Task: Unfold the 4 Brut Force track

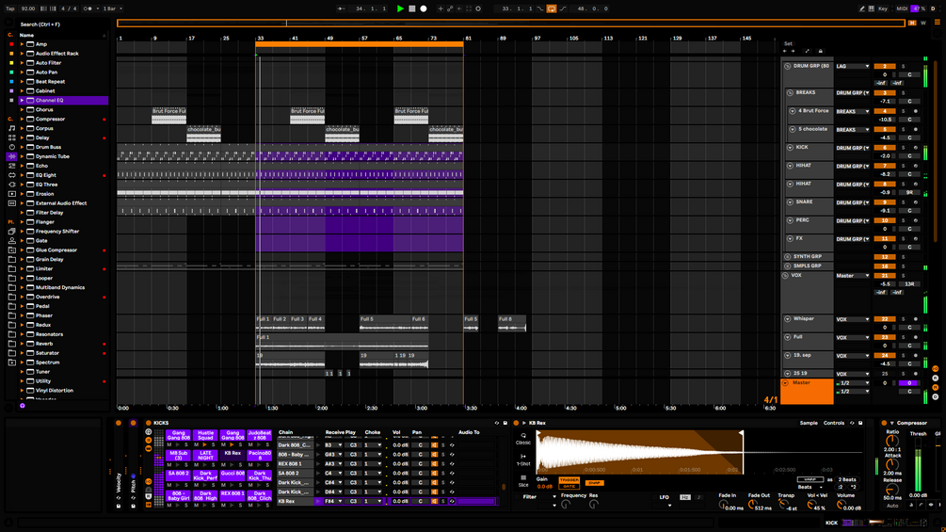Action: (793, 111)
